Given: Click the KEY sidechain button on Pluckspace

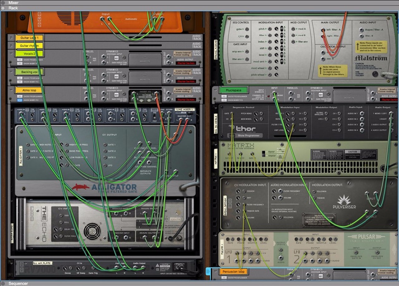Looking at the screenshot, I should [x=321, y=95].
